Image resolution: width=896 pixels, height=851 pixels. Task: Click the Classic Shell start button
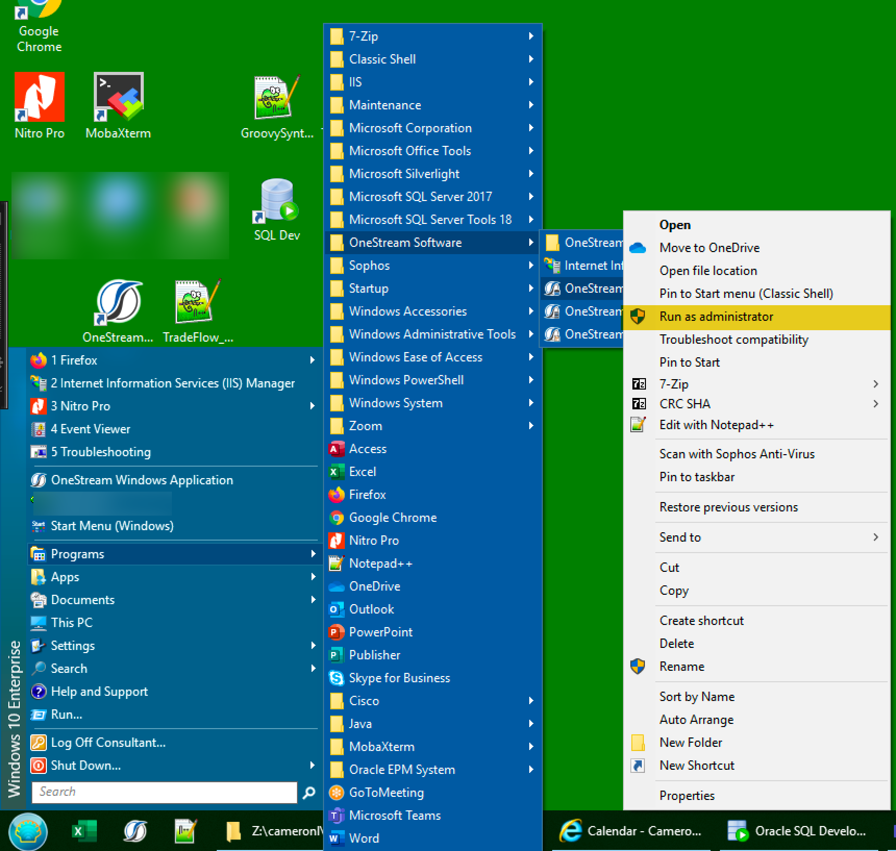(x=28, y=831)
